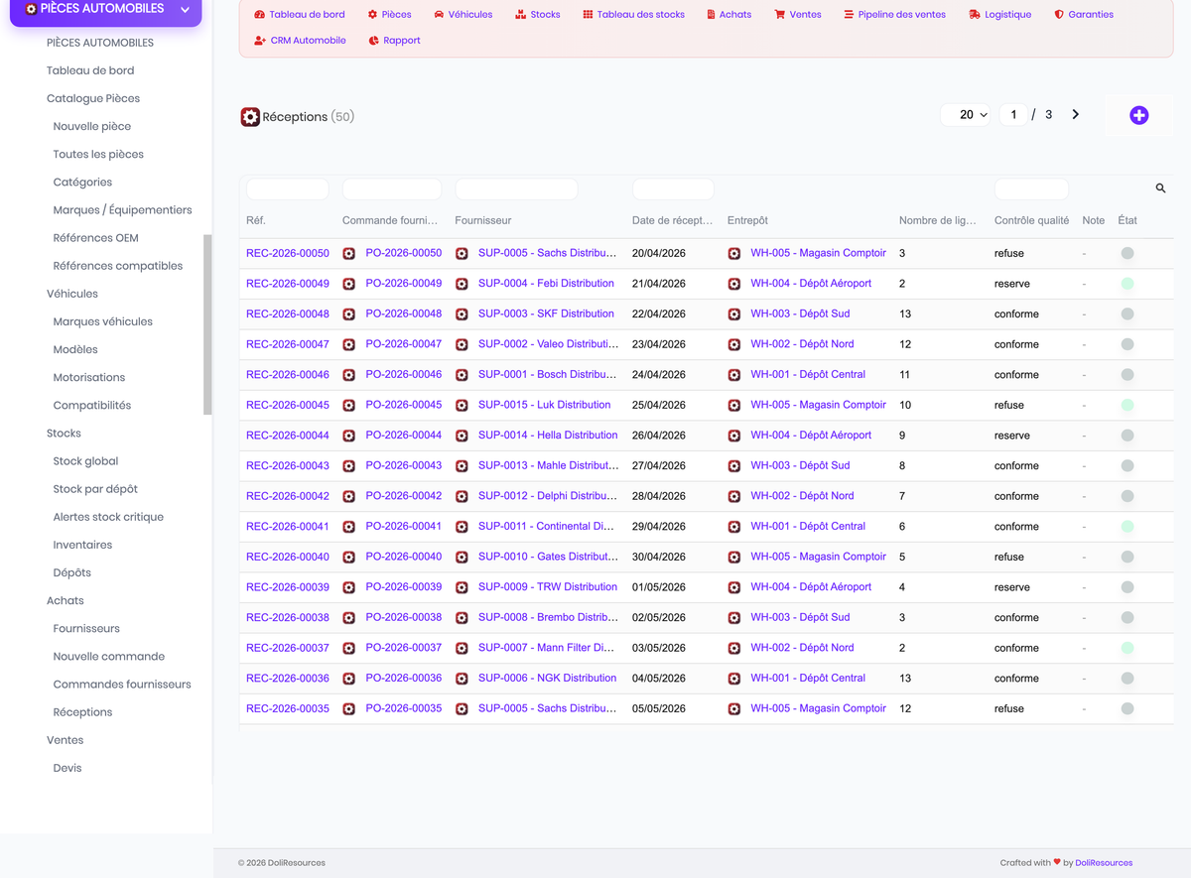This screenshot has width=1191, height=878.
Task: Open Ventes in top menu
Action: (x=798, y=15)
